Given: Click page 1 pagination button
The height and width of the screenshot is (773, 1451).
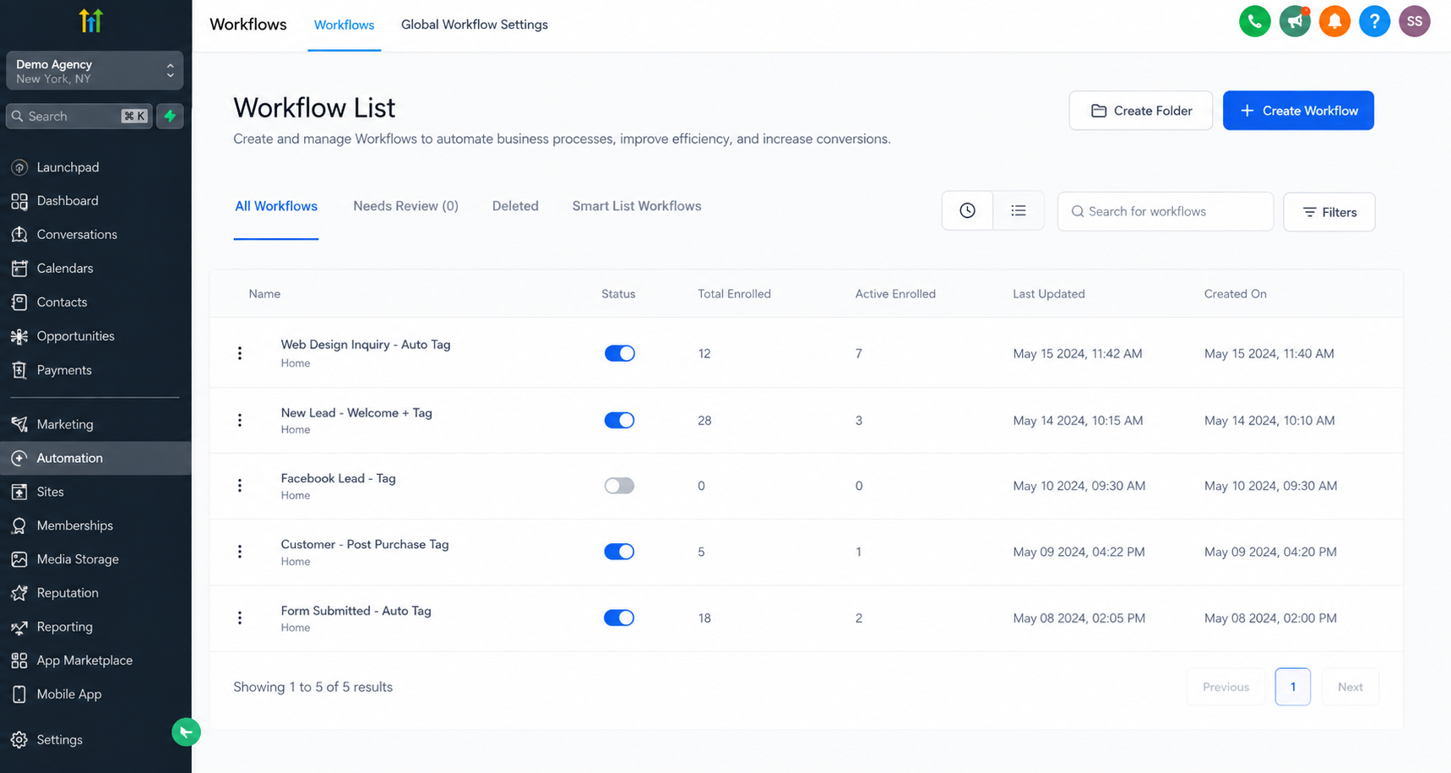Looking at the screenshot, I should (x=1292, y=687).
